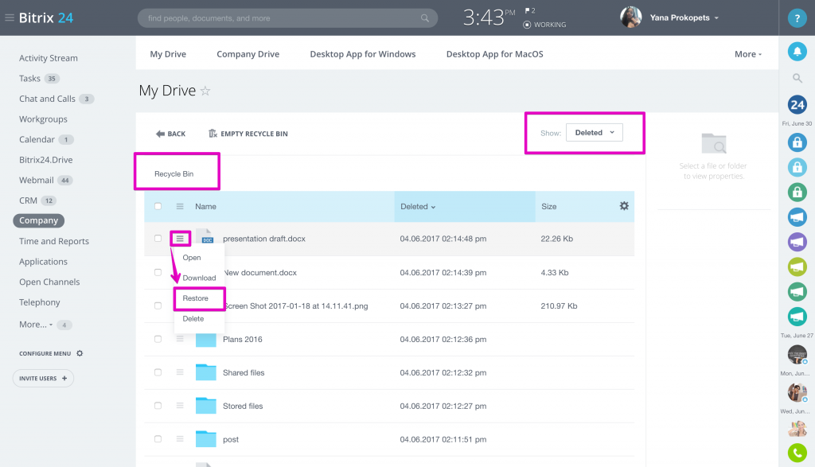Click the Name column header

pyautogui.click(x=206, y=207)
